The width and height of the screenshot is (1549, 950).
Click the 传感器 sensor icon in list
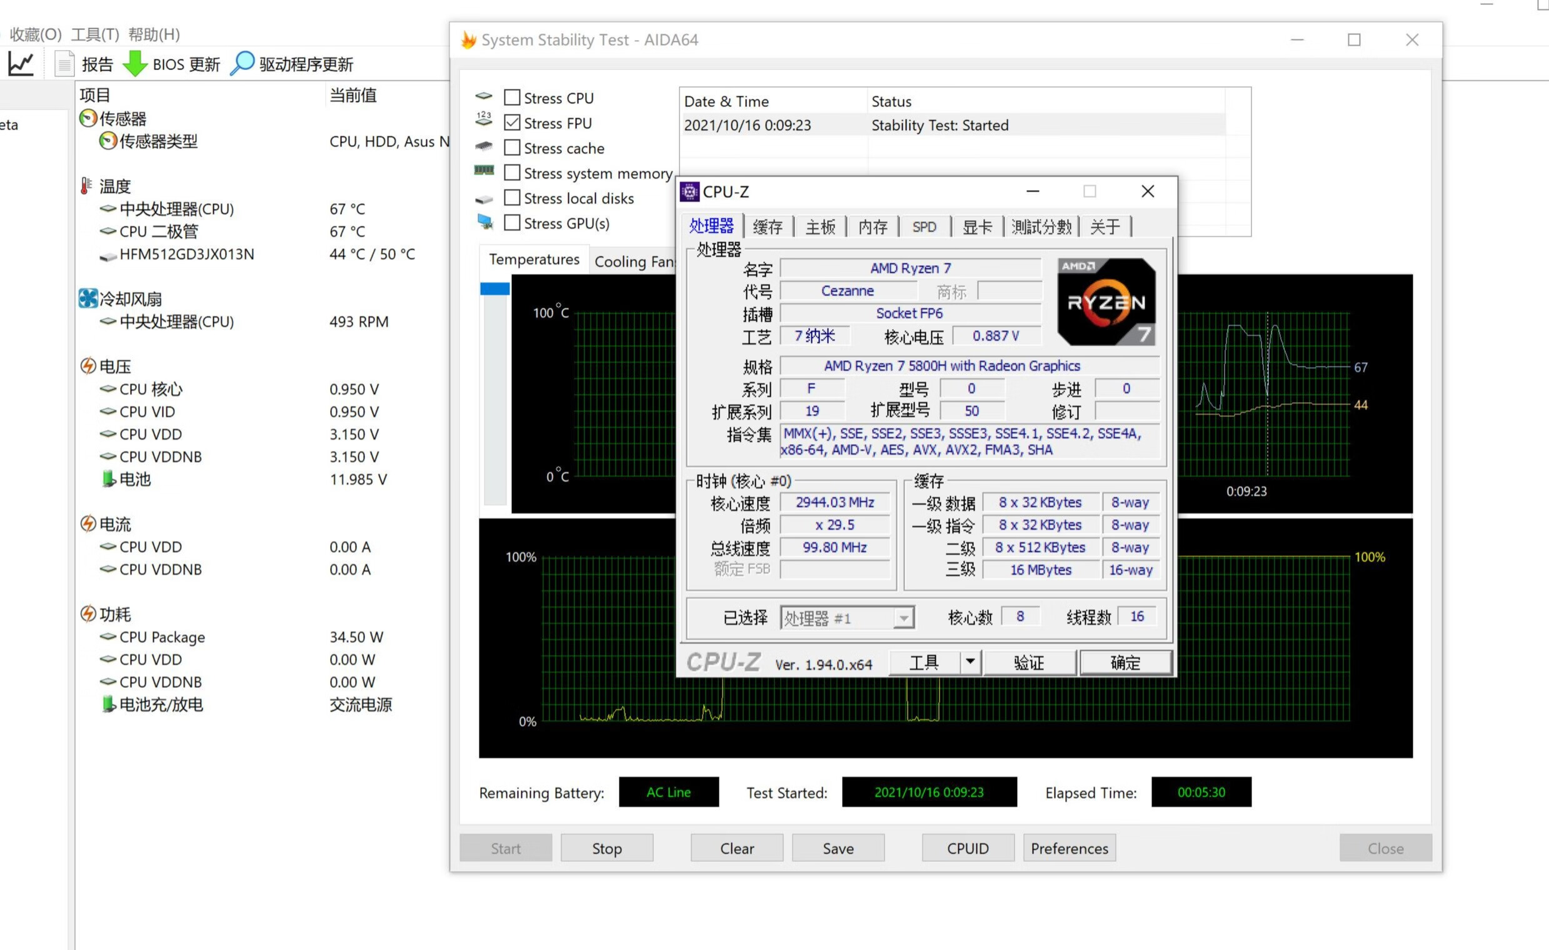point(89,118)
